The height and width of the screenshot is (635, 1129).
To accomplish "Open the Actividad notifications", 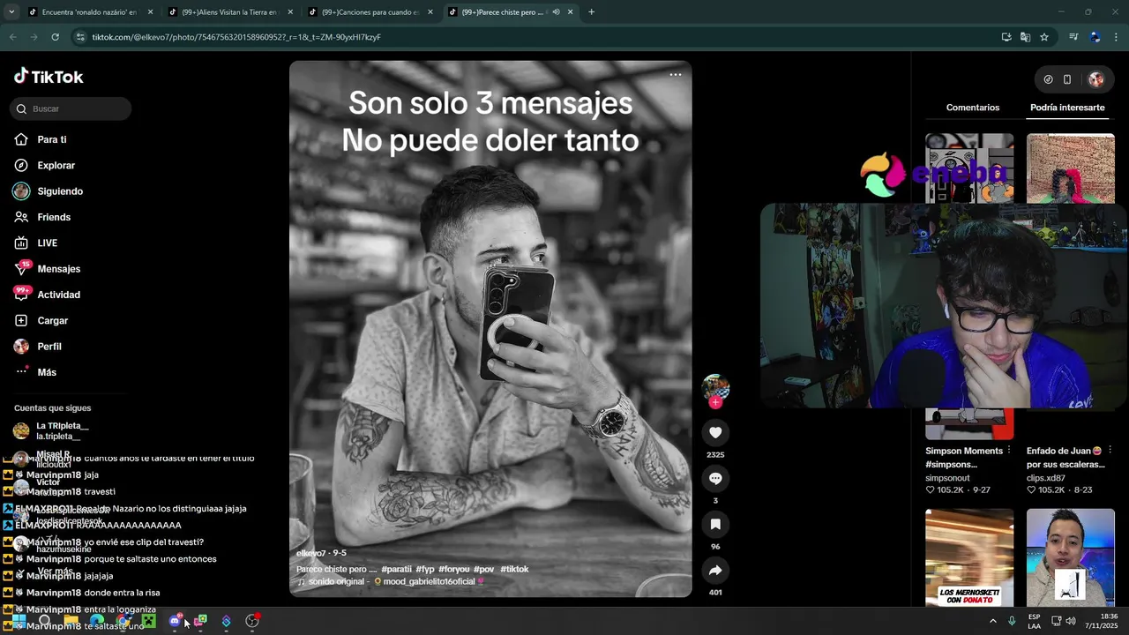I will 58,295.
